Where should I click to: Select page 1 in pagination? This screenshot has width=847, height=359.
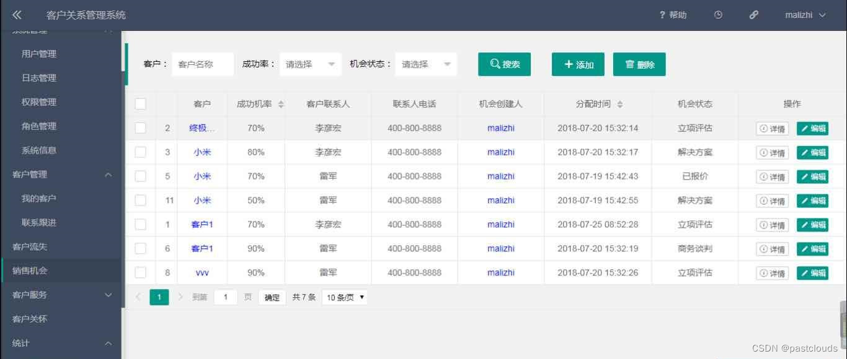click(x=159, y=298)
